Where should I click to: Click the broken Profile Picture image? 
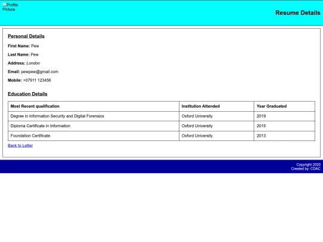[10, 7]
